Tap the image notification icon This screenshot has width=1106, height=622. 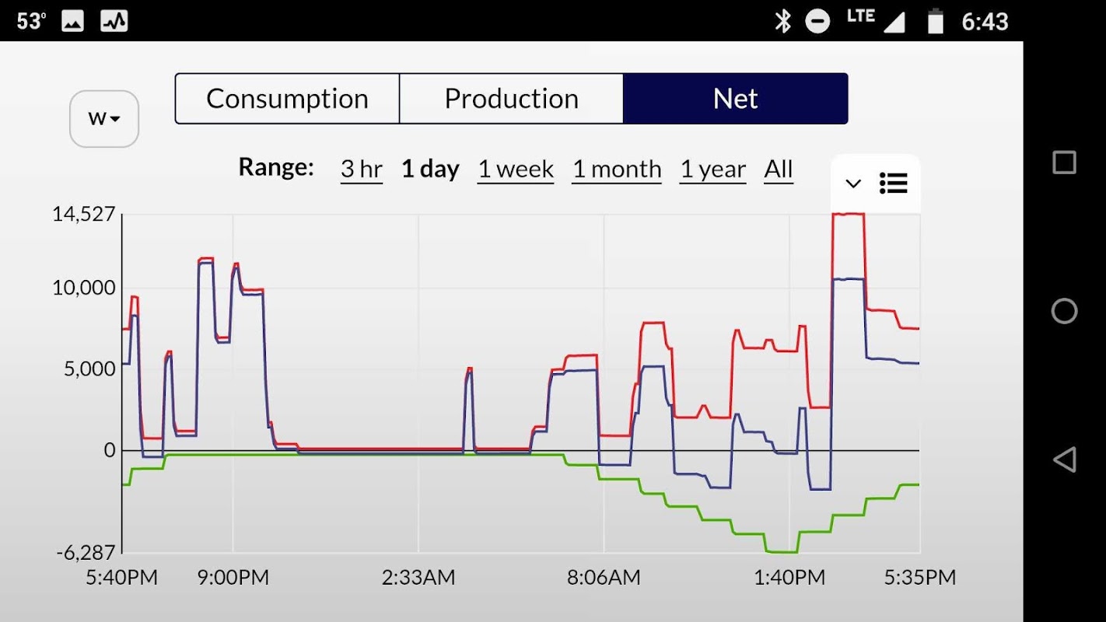coord(72,21)
